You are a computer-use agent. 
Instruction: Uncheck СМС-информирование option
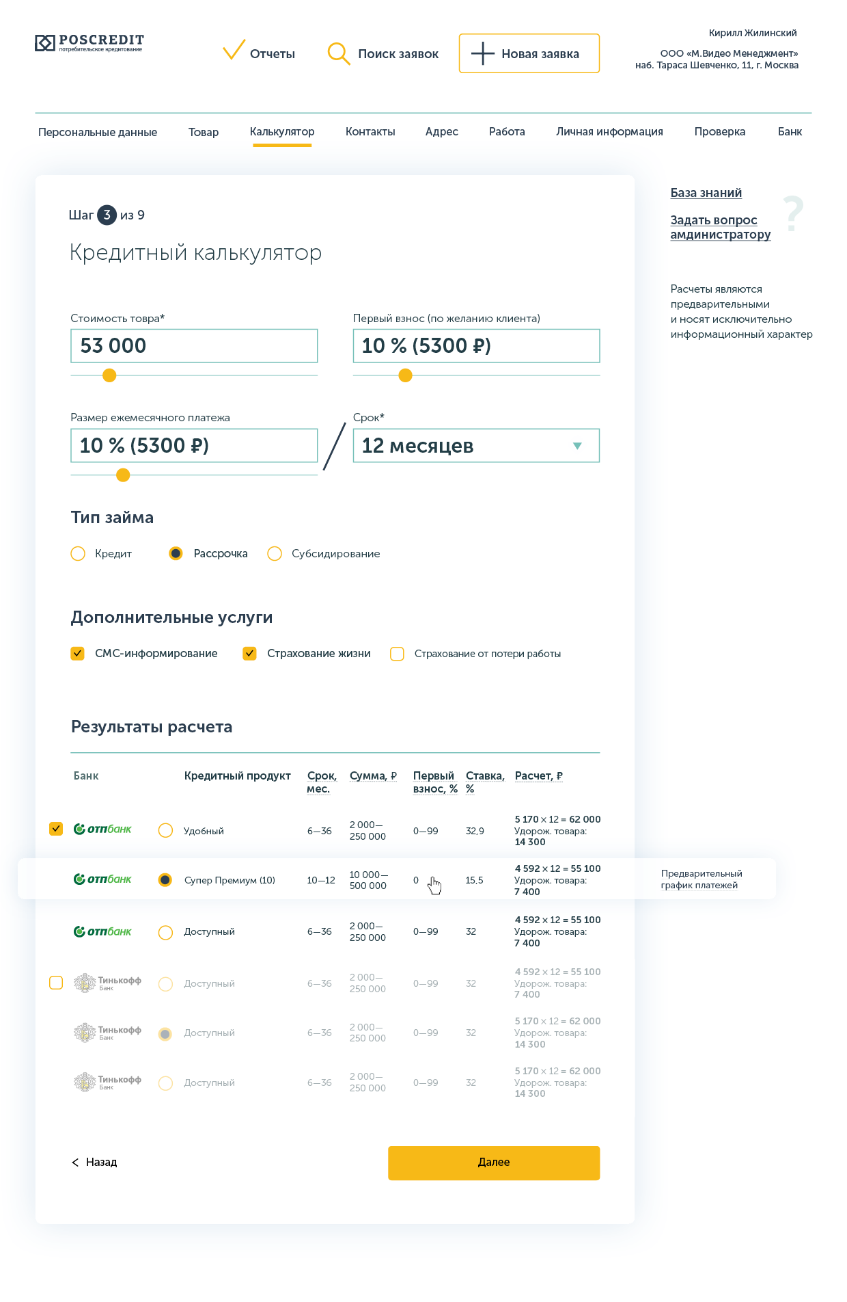click(78, 654)
